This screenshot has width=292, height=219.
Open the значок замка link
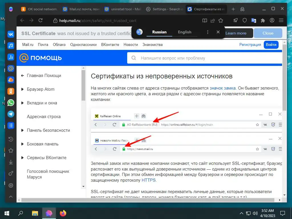[x=222, y=88]
